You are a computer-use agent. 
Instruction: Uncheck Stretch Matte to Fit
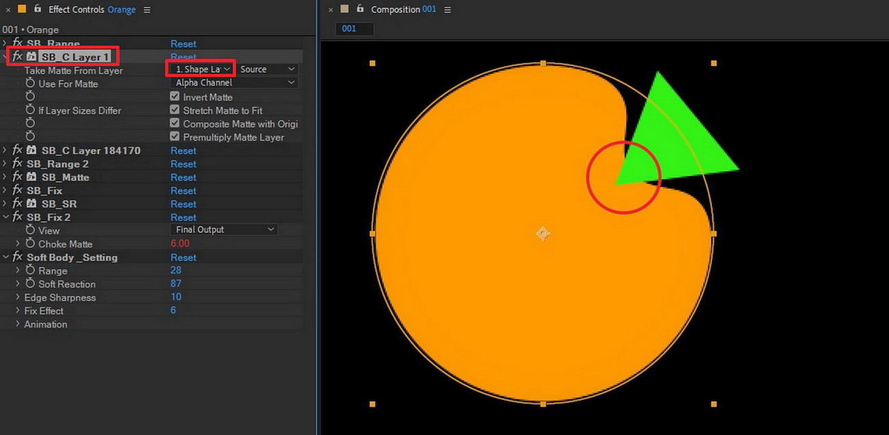point(174,110)
